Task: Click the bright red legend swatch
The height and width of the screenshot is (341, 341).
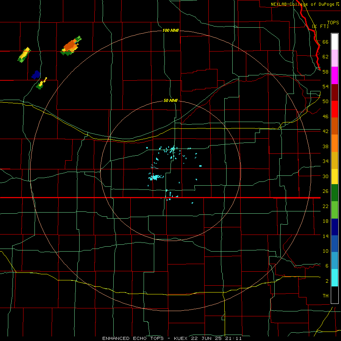Action: [335, 109]
